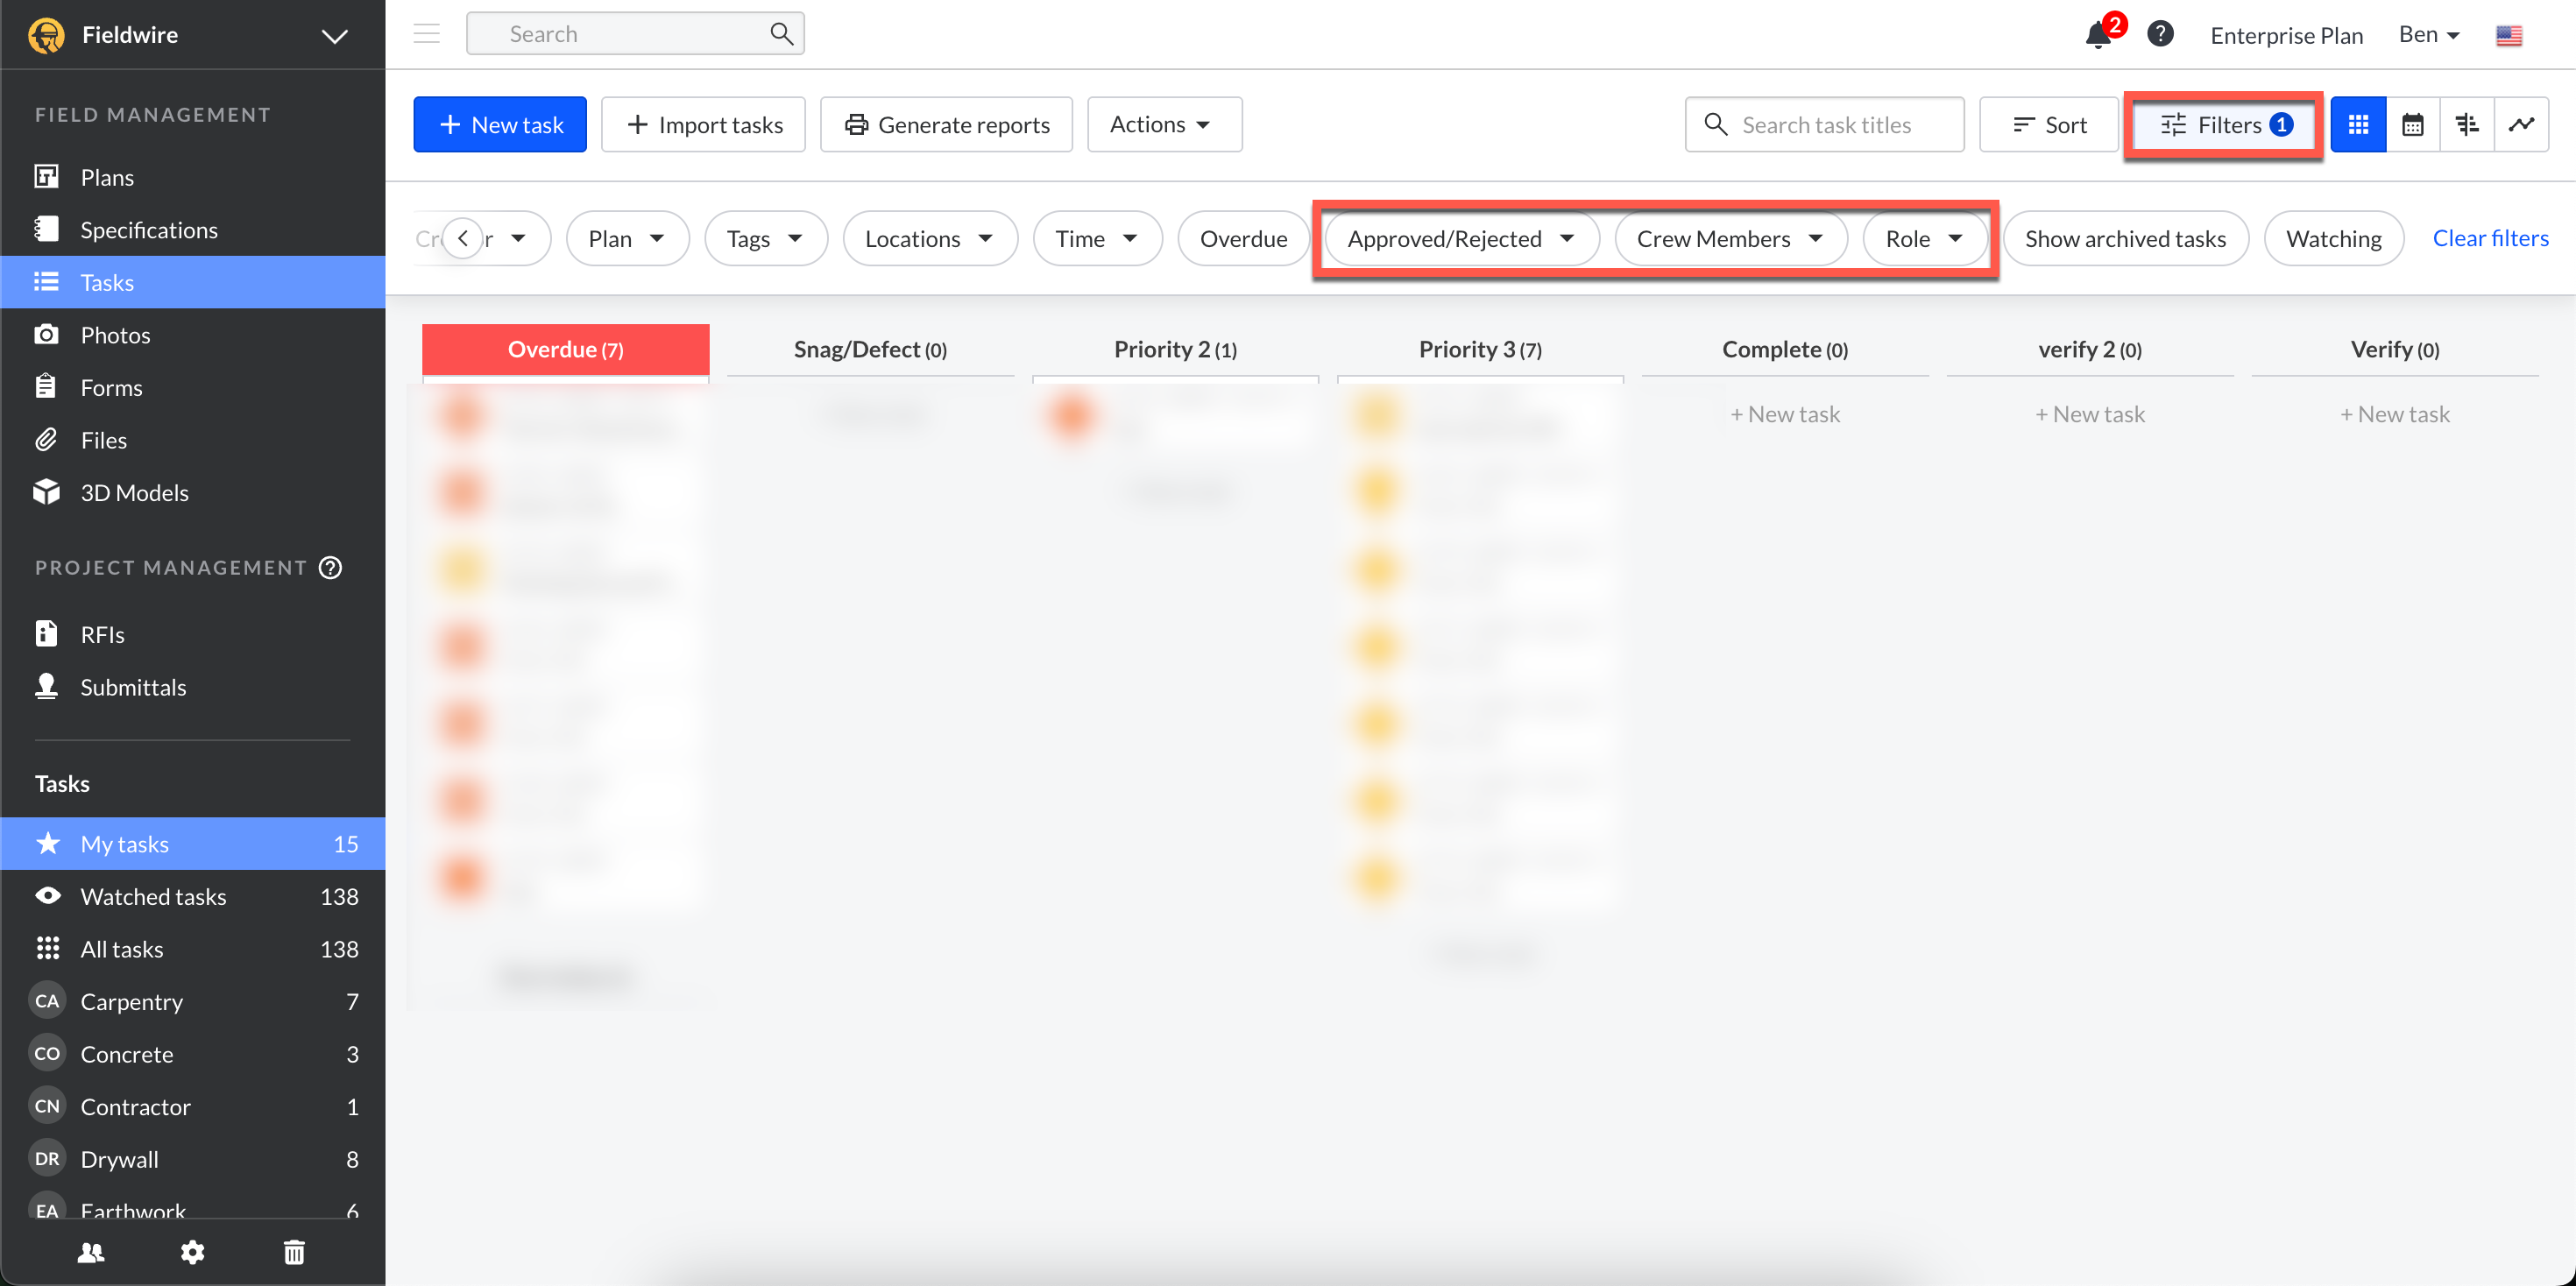The height and width of the screenshot is (1286, 2576).
Task: Expand the Time filter
Action: [x=1097, y=239]
